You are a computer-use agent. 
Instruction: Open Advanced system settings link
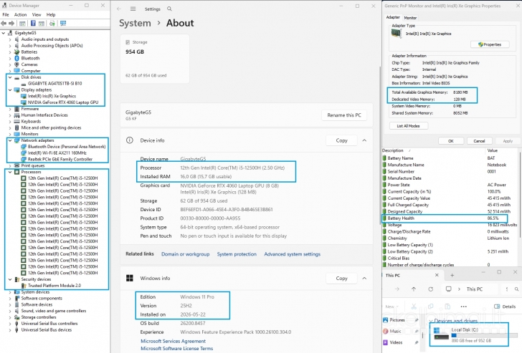[293, 254]
